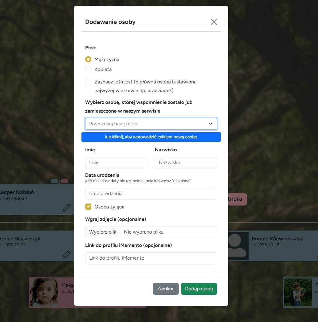Focus the Nazwisko text field

[x=186, y=162]
